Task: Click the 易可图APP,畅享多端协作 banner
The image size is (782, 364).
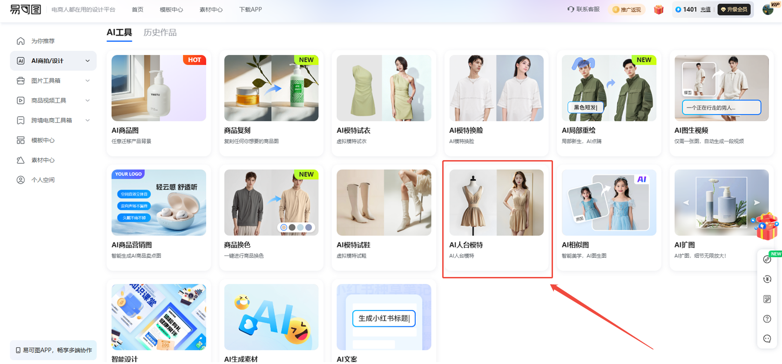Action: pyautogui.click(x=54, y=350)
